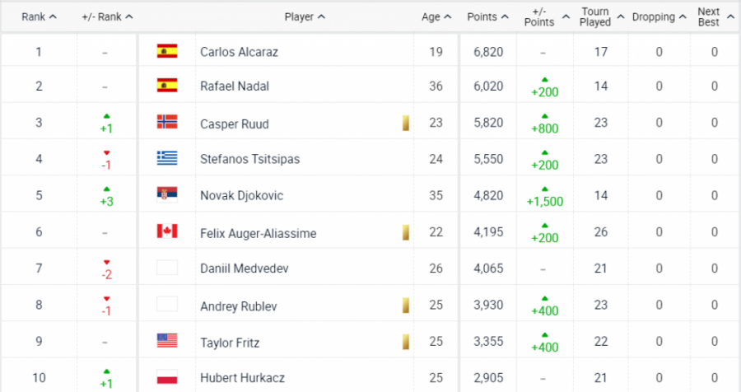
Task: Sort by the Player column header
Action: point(305,16)
